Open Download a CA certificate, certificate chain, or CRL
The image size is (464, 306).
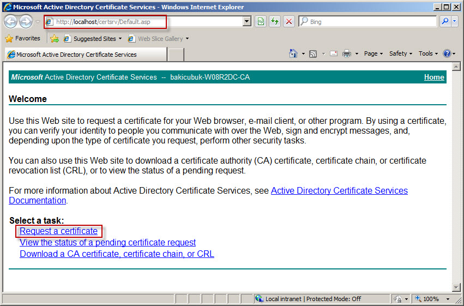tap(117, 254)
